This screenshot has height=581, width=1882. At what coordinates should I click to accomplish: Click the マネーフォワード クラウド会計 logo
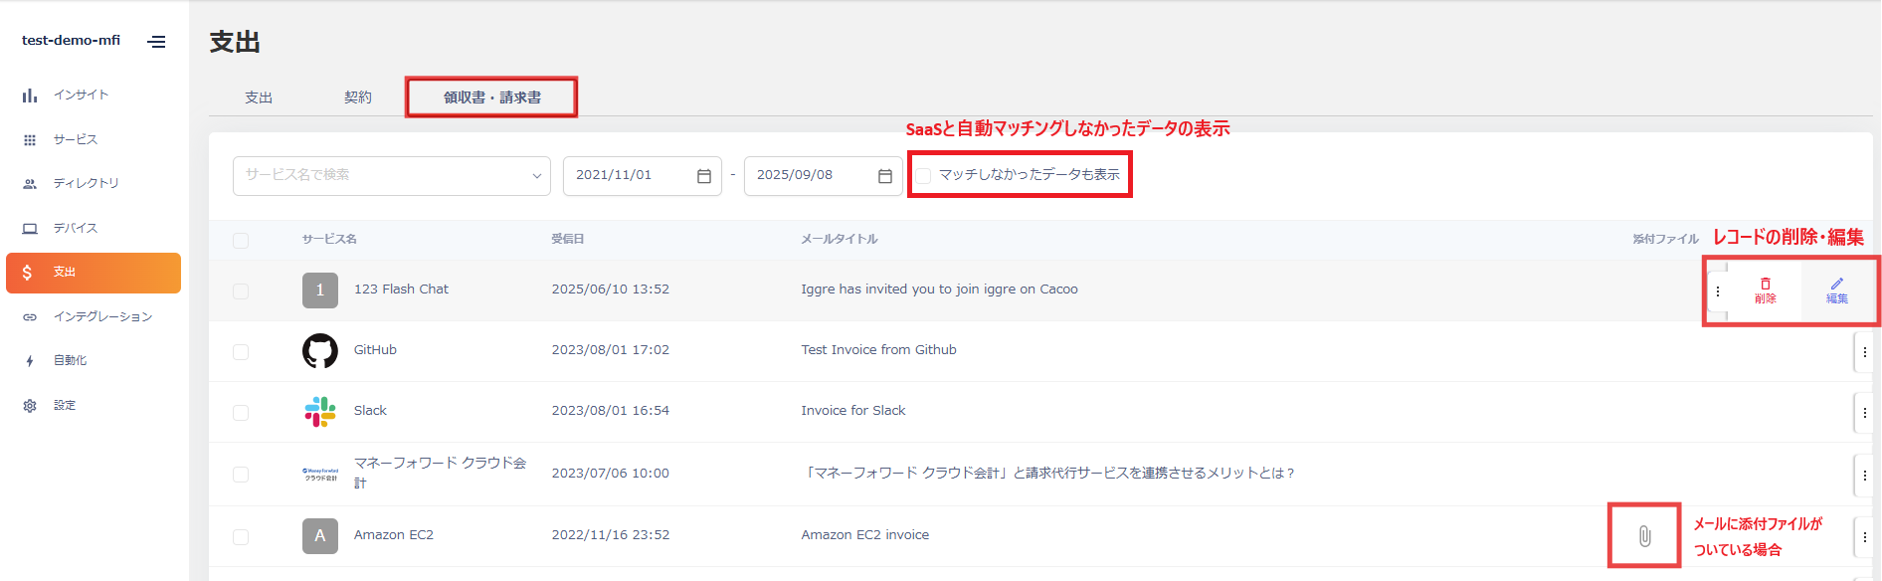[320, 475]
